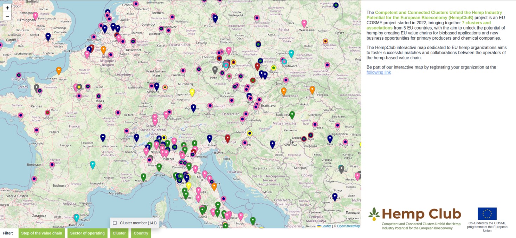Select the orange marker near Le Havre
This screenshot has height=238, width=516.
point(59,70)
